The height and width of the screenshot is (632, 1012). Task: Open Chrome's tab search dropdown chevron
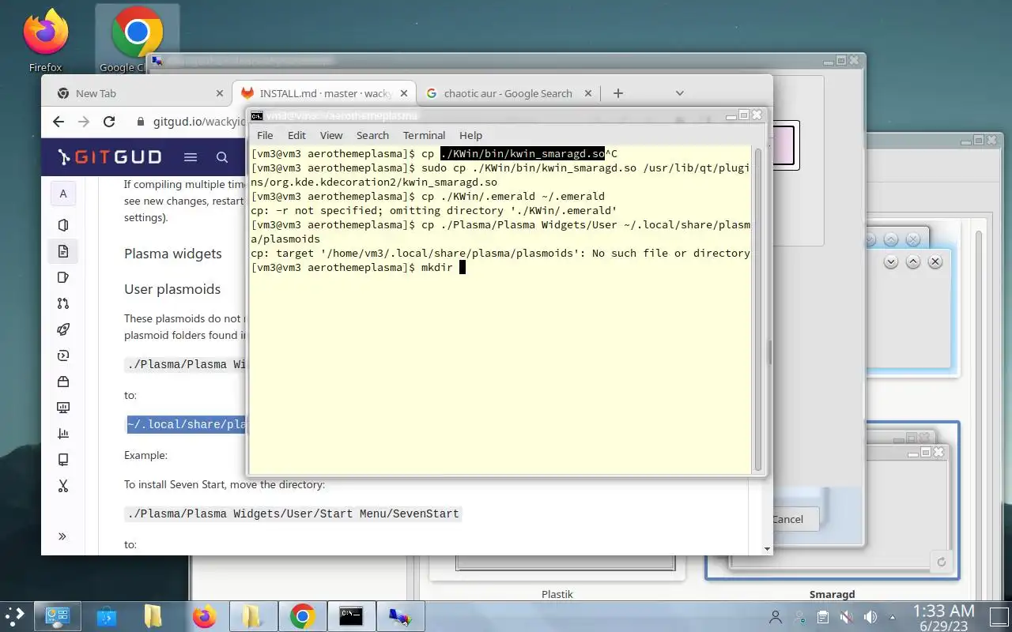point(679,93)
